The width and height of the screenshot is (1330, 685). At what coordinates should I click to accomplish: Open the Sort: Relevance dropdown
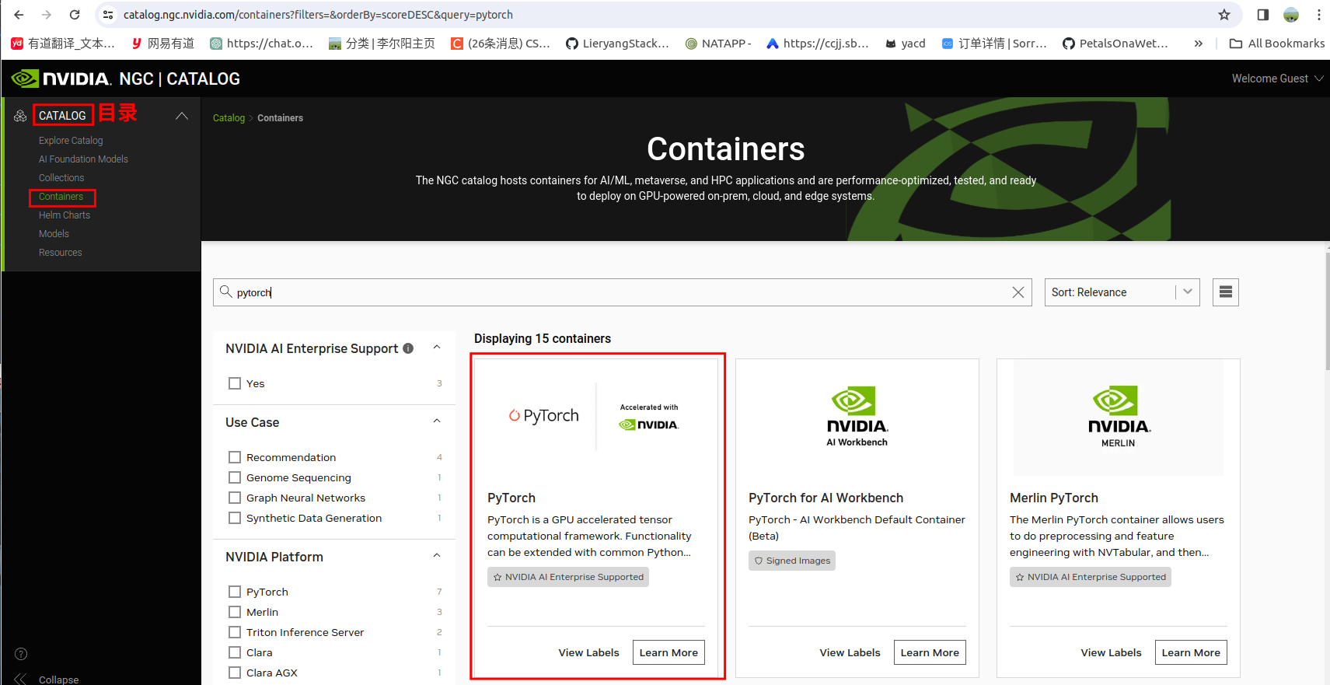pyautogui.click(x=1122, y=292)
